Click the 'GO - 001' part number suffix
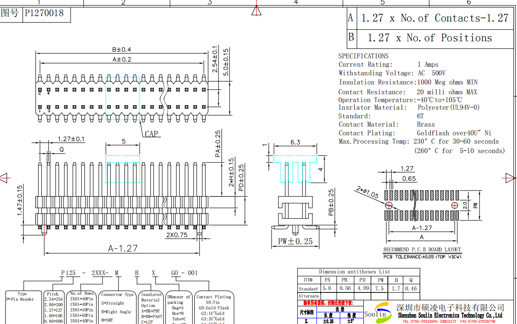 [x=184, y=273]
